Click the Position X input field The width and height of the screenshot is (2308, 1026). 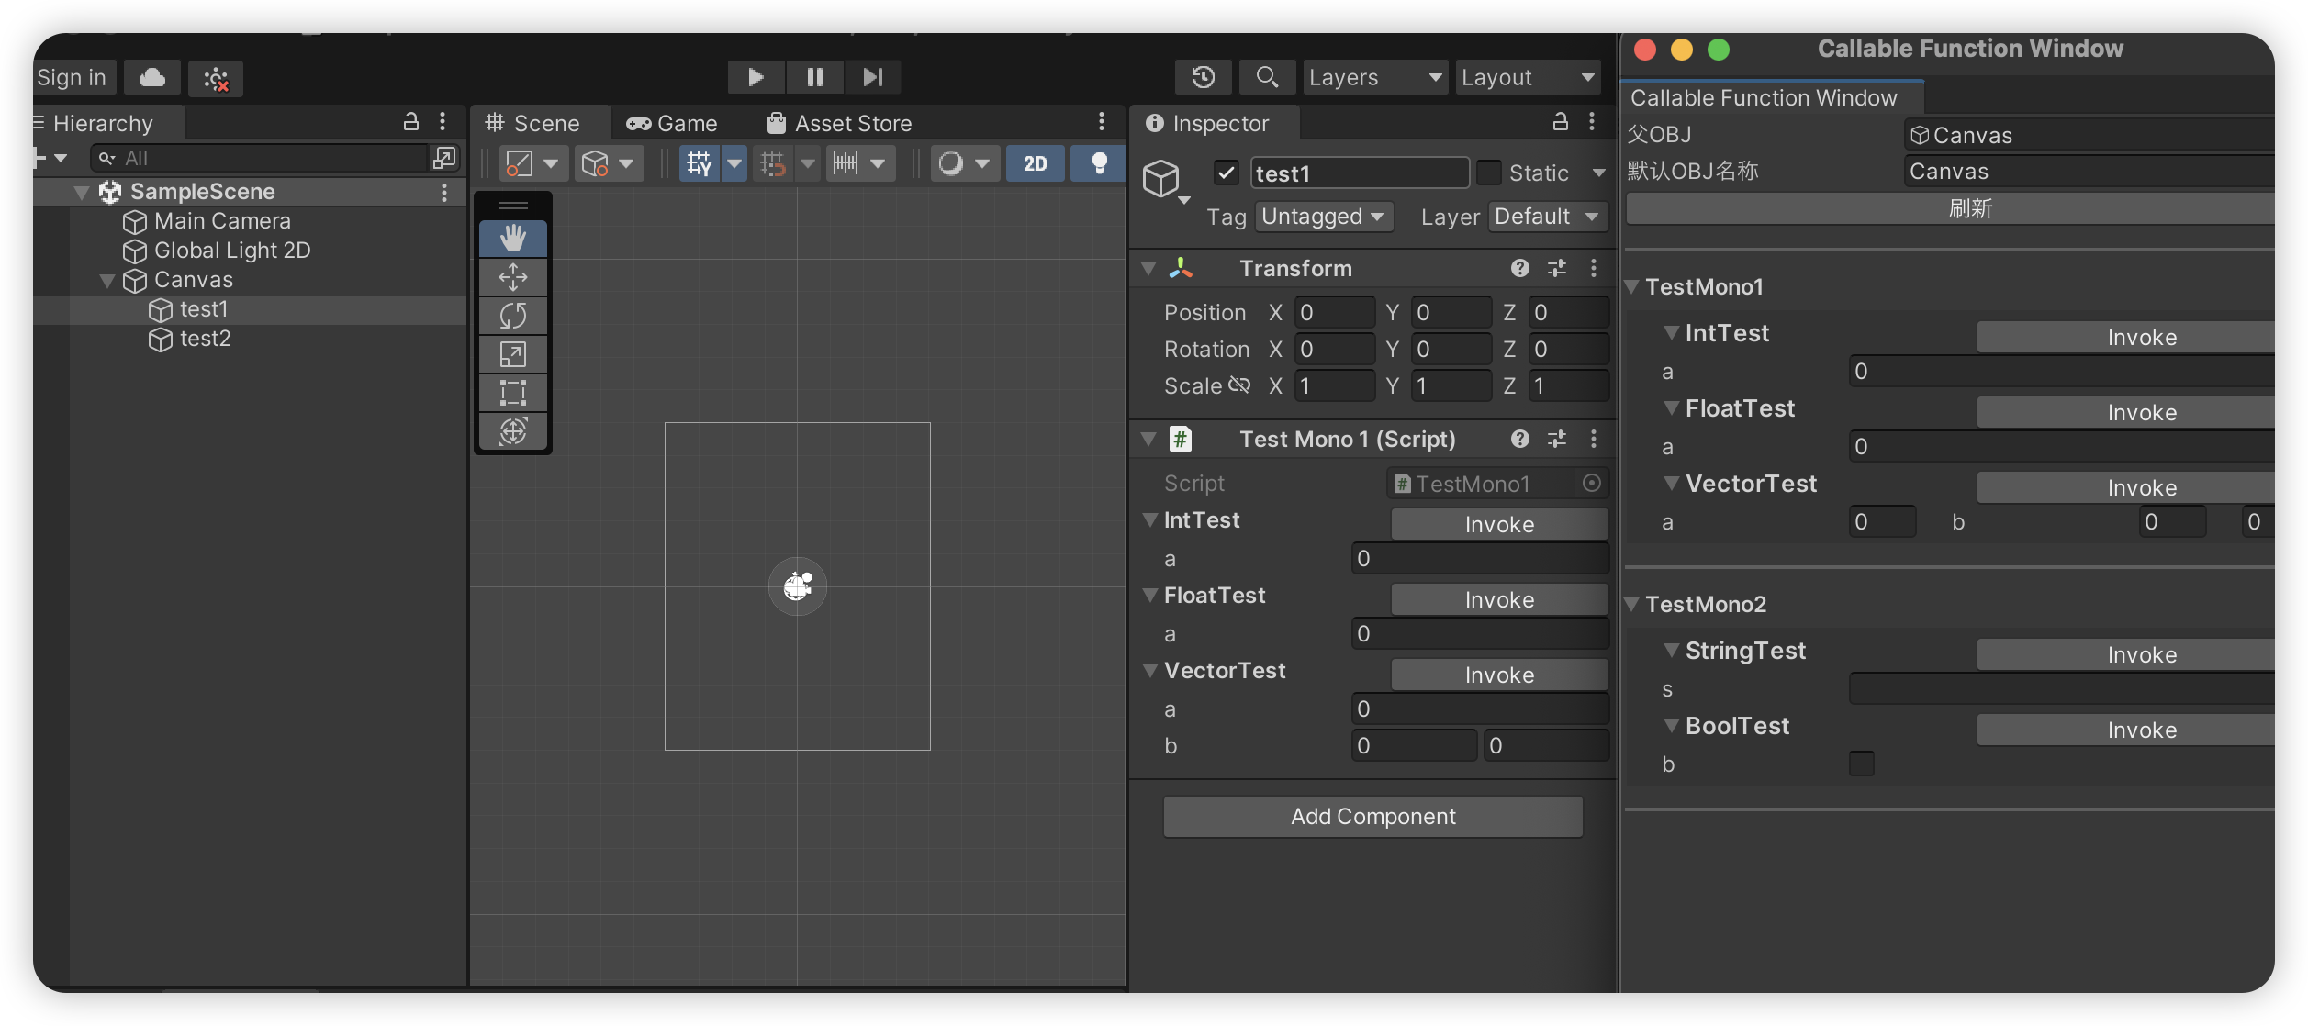click(1334, 313)
